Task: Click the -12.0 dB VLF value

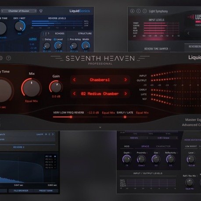Action: (x=93, y=113)
